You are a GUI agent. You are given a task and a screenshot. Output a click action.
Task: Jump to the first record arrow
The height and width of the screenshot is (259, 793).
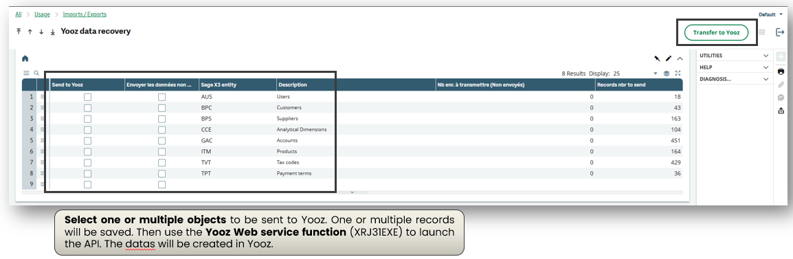point(19,32)
